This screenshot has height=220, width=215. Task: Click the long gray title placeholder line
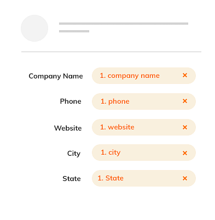tap(124, 24)
